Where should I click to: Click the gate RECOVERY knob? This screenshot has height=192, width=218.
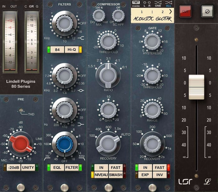click(152, 144)
